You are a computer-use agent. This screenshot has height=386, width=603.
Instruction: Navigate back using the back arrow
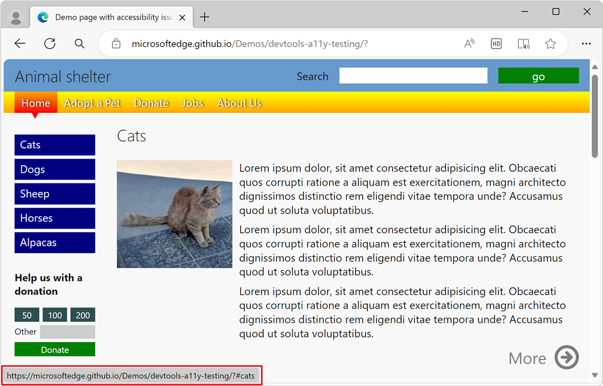coord(20,43)
